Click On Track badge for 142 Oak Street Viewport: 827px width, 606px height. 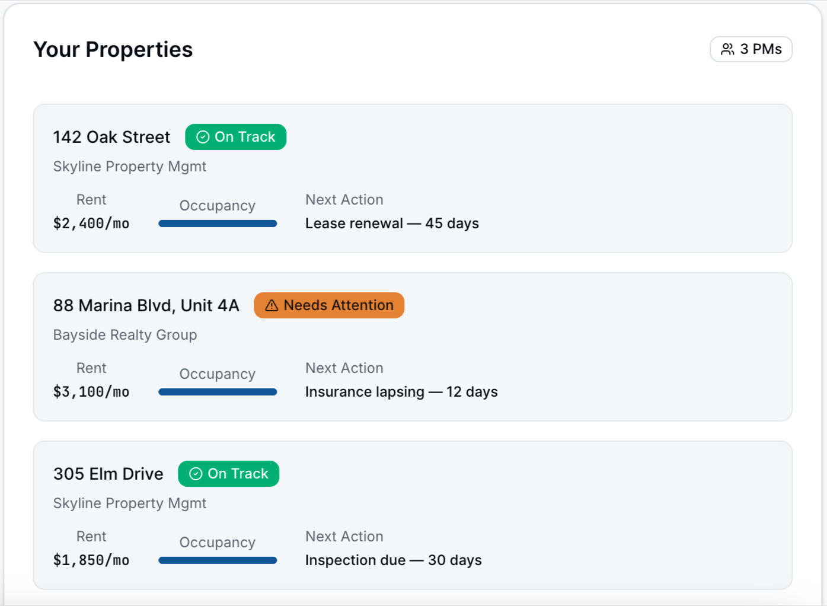(x=235, y=137)
